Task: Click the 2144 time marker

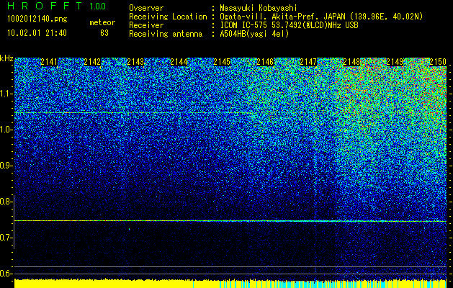Action: (x=179, y=62)
